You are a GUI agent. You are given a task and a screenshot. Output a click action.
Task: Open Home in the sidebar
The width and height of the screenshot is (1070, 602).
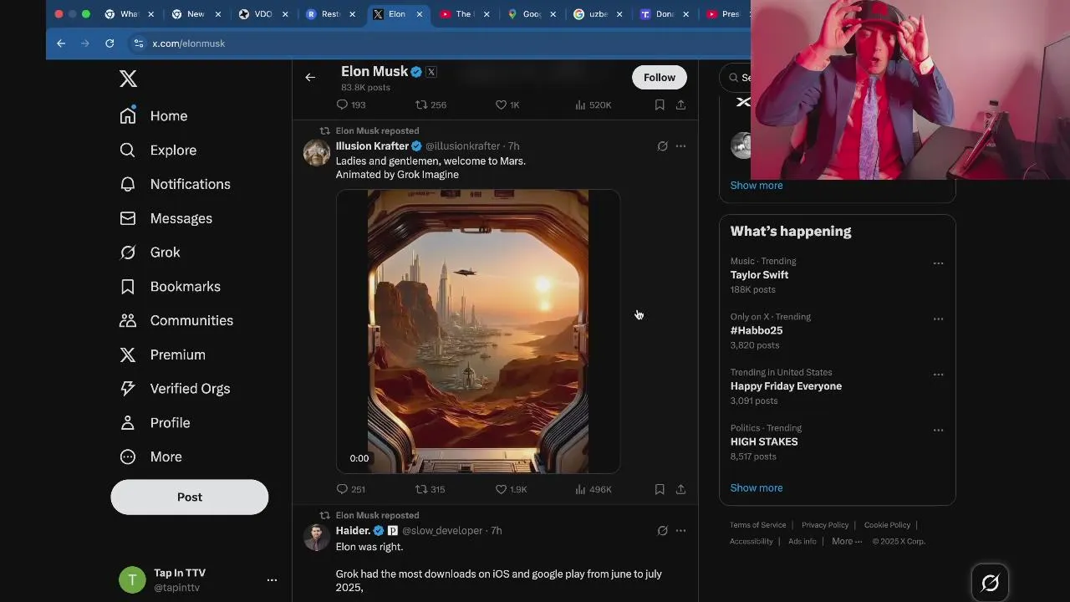(154, 116)
